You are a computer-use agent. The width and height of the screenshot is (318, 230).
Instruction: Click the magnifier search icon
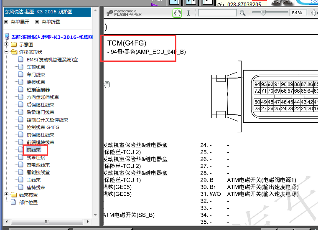click(242, 13)
